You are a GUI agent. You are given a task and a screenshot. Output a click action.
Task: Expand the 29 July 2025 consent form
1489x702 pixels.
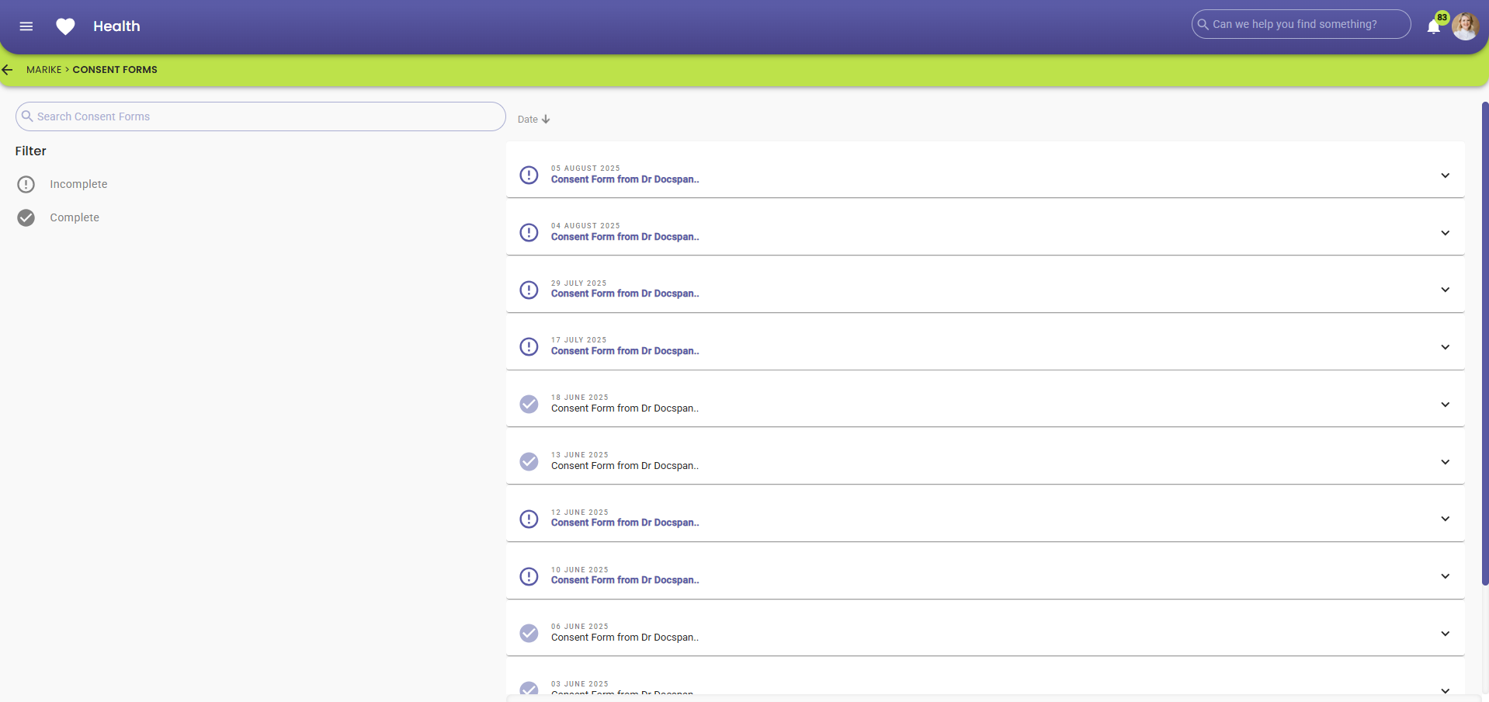point(1445,290)
